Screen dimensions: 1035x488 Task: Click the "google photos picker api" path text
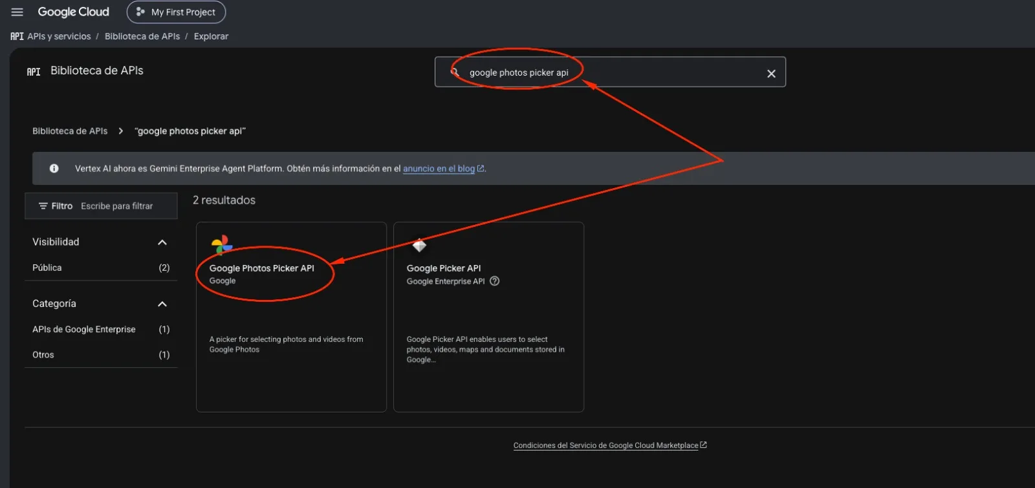pos(190,131)
